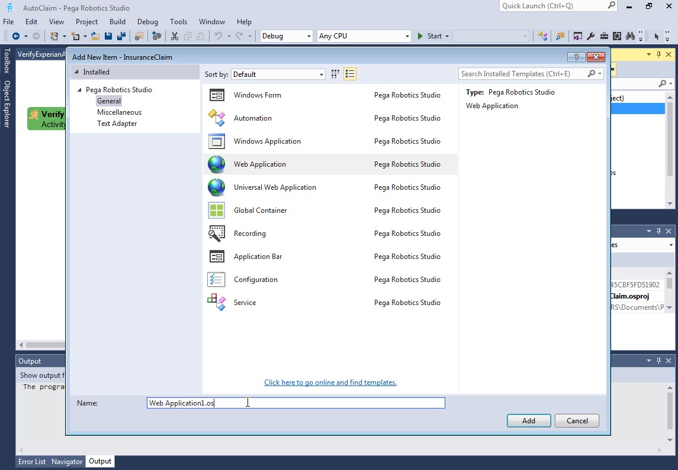Select the Miscellaneous category
Viewport: 678px width, 470px height.
pos(119,112)
